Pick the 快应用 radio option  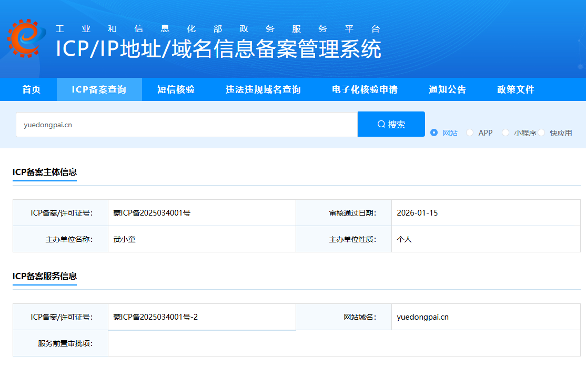pos(541,132)
